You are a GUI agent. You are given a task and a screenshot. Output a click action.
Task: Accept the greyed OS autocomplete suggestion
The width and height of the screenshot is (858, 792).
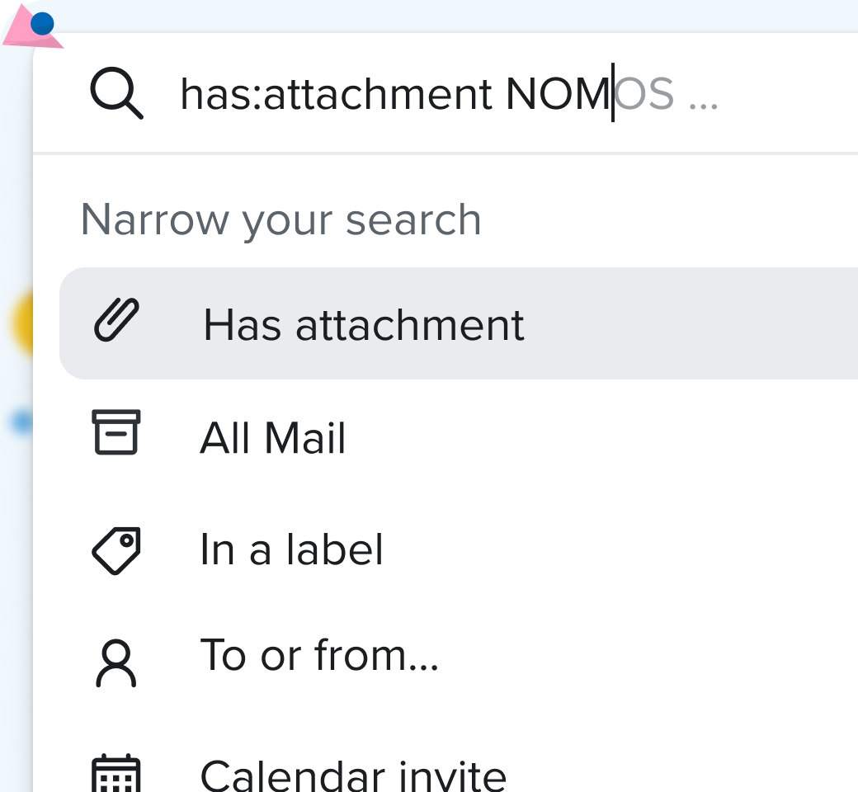[645, 94]
